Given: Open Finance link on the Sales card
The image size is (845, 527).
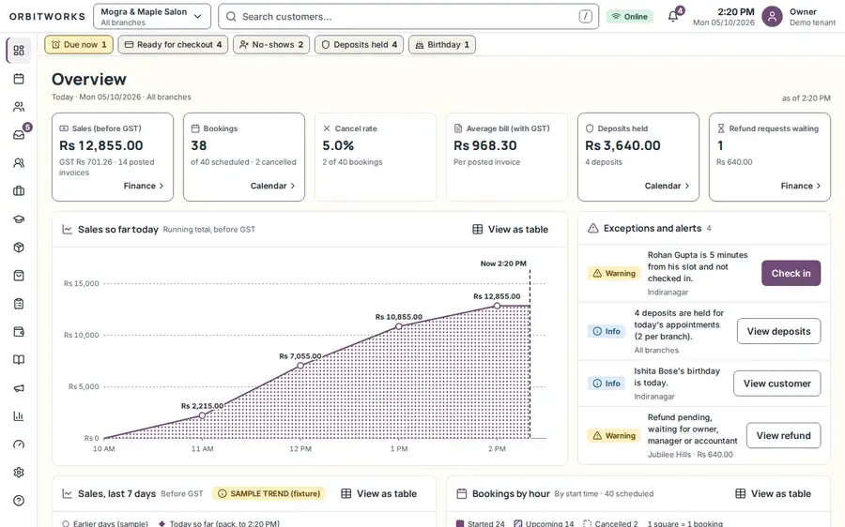Looking at the screenshot, I should tap(144, 186).
